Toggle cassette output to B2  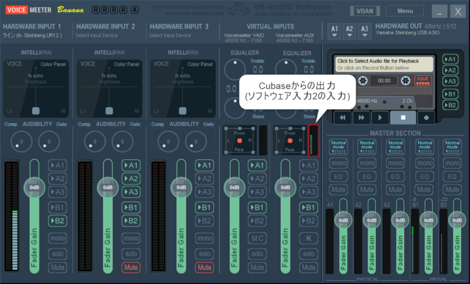pyautogui.click(x=450, y=105)
